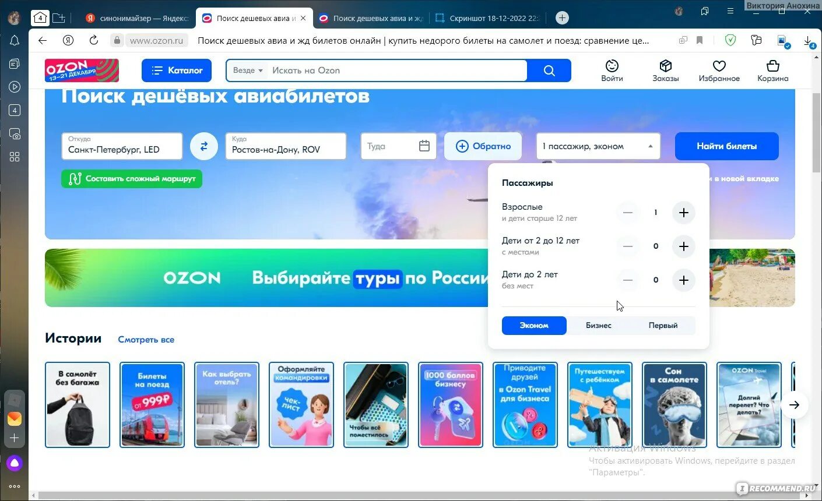Go back with the browser arrow
The height and width of the screenshot is (501, 822).
[42, 40]
